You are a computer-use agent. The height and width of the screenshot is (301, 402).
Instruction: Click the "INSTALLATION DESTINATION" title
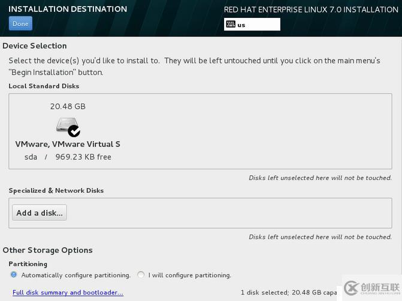pyautogui.click(x=68, y=9)
